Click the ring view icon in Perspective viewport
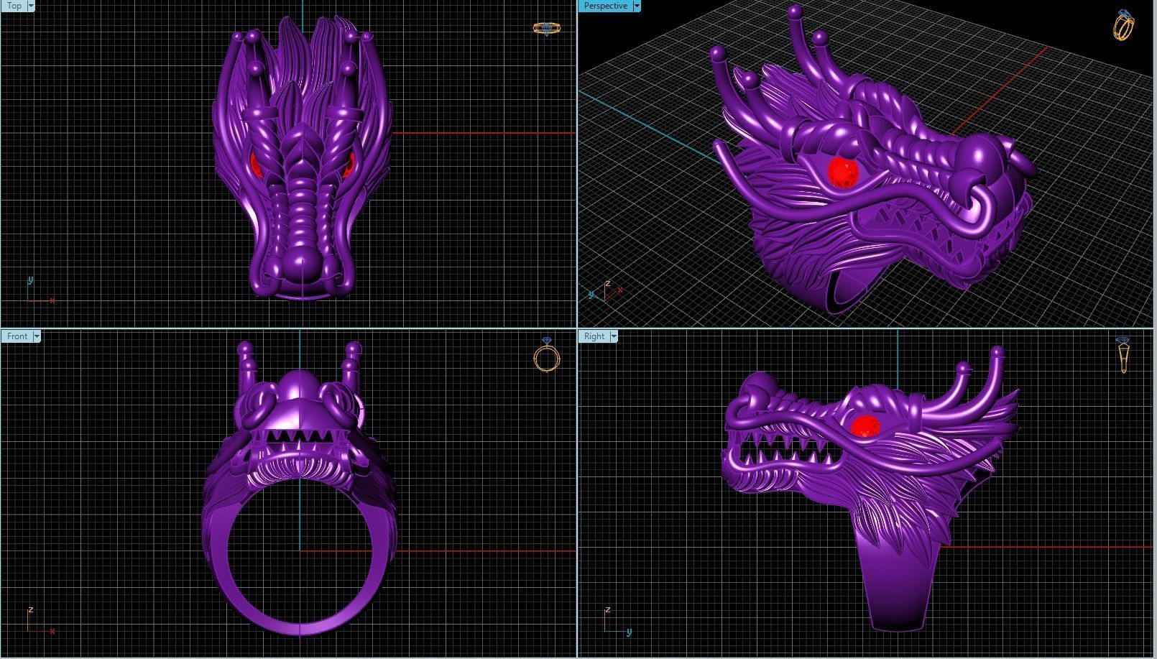This screenshot has height=659, width=1157. click(1124, 24)
